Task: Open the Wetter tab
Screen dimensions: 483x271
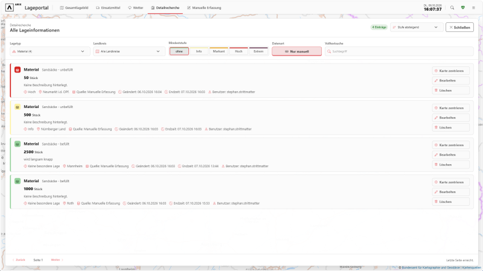Action: tap(135, 8)
